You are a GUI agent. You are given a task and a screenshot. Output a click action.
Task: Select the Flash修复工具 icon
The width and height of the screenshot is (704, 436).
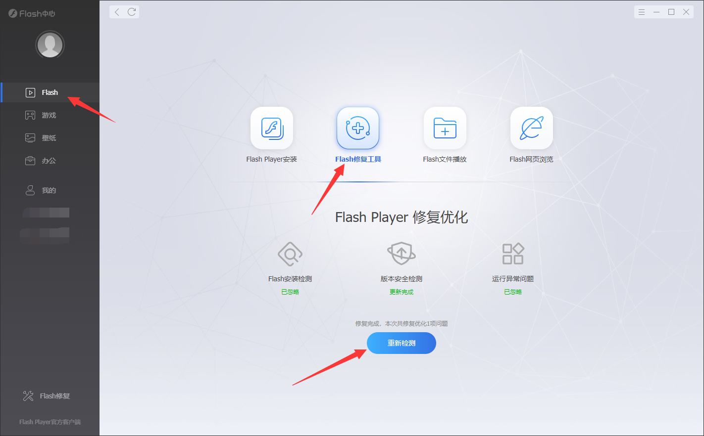point(358,128)
